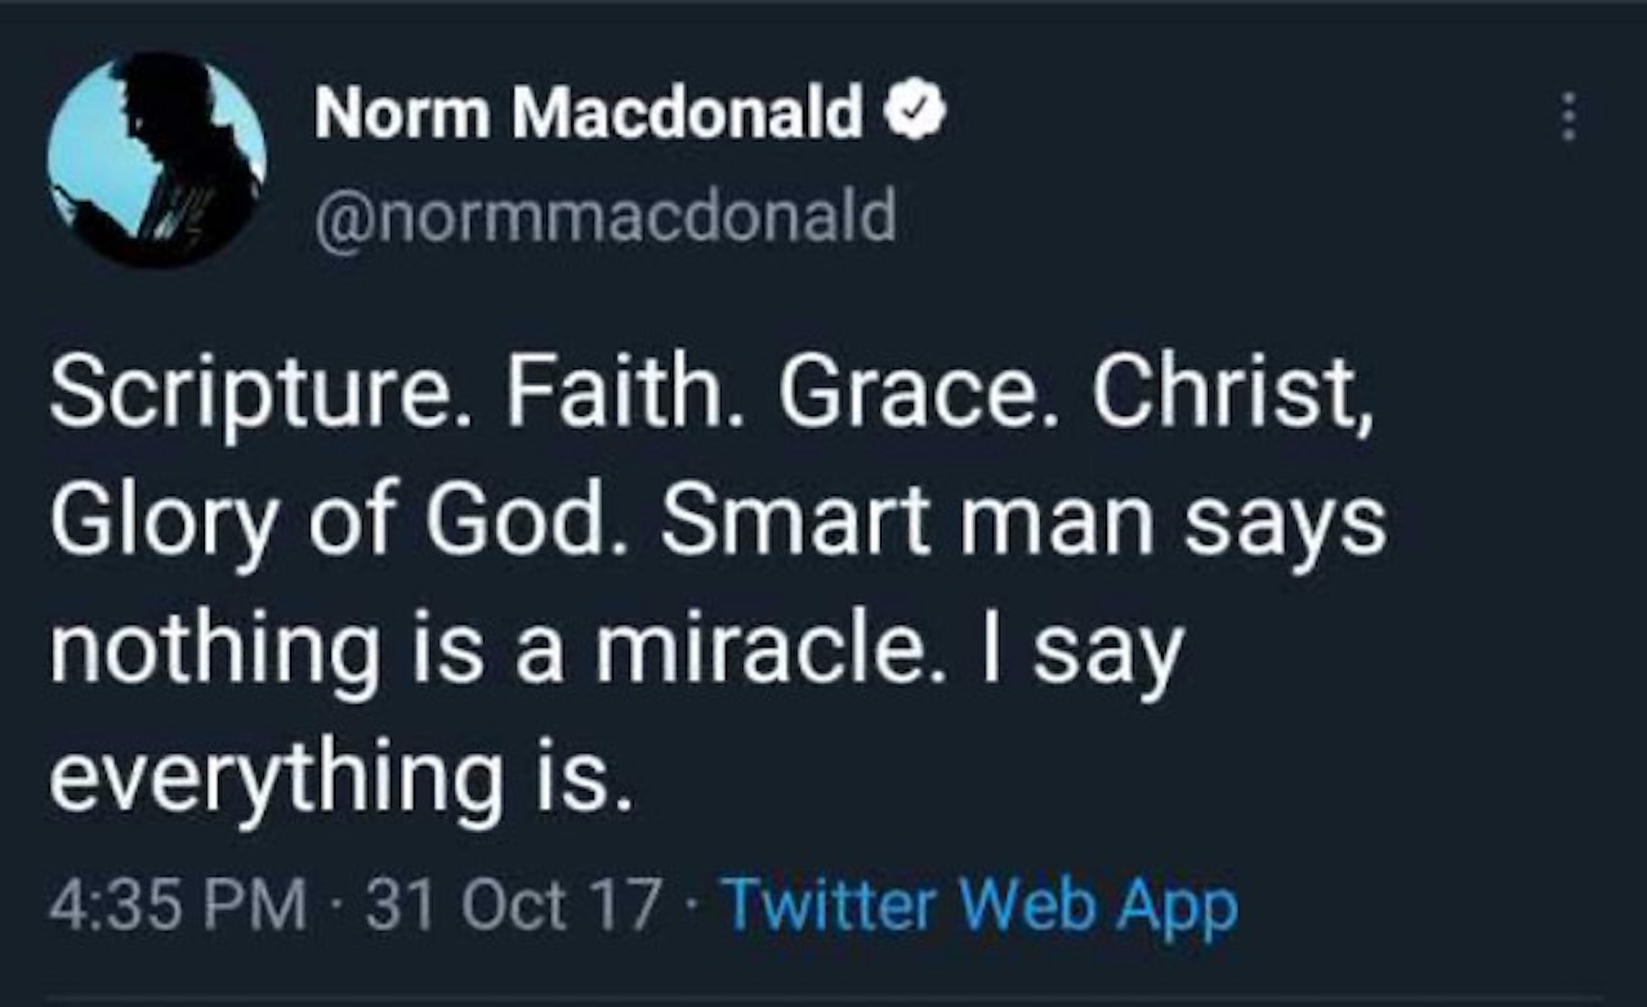The width and height of the screenshot is (1647, 1007).
Task: Click the word "Christ," in the tweet
Action: click(1232, 393)
